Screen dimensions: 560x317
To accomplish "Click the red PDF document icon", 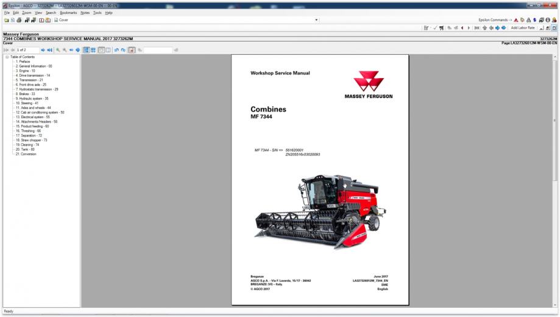I will coord(132,50).
